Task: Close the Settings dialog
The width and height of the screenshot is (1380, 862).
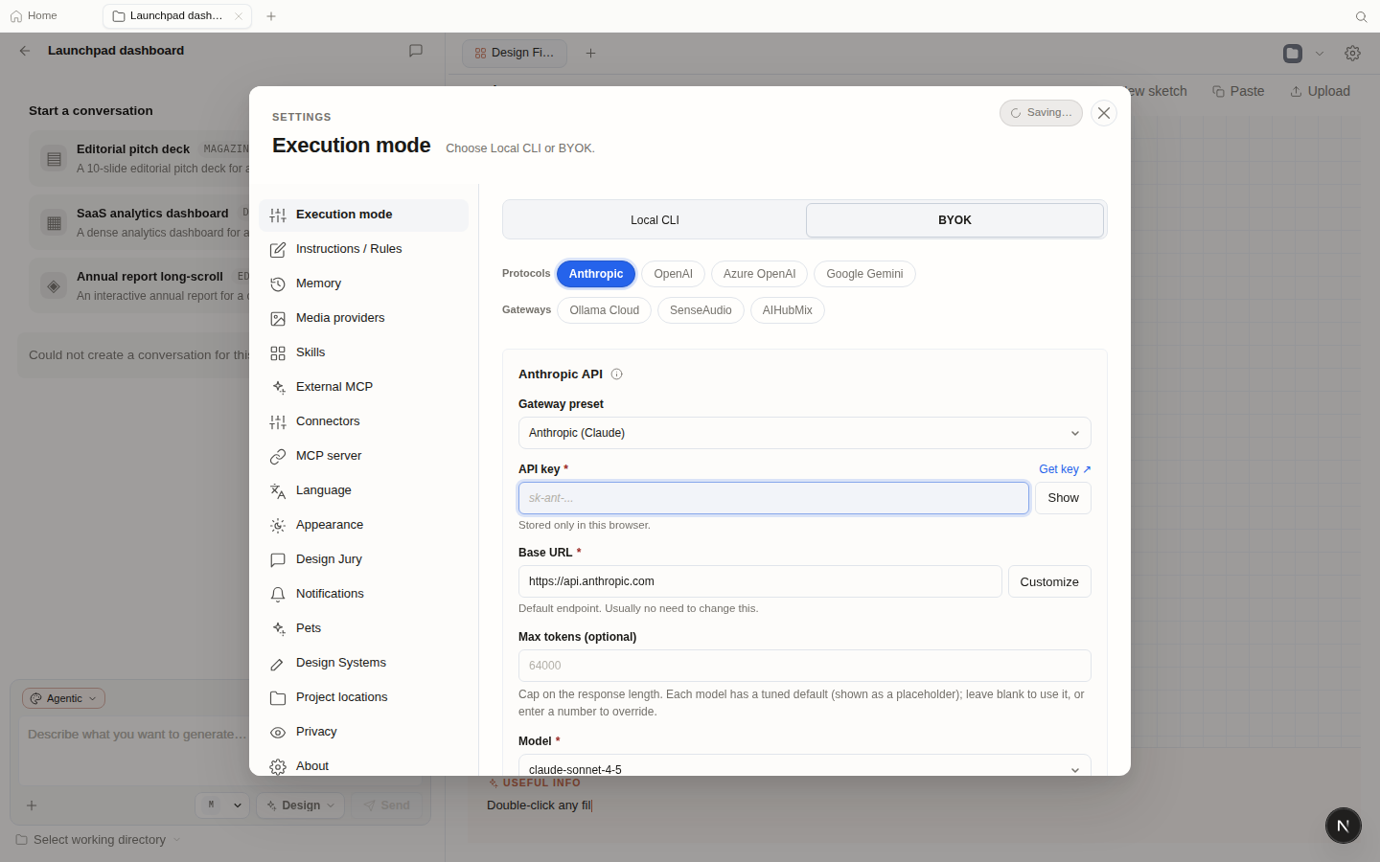Action: 1104,113
